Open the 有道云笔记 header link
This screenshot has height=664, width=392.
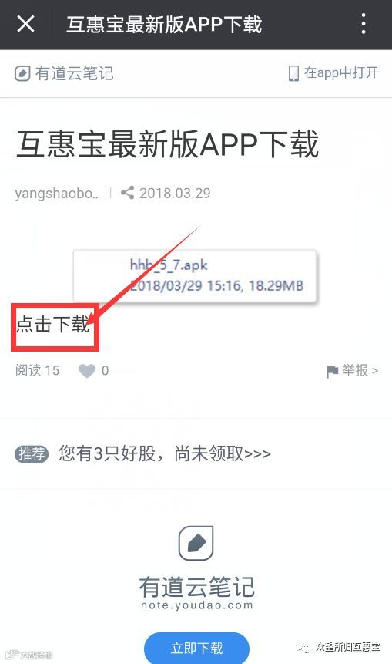(x=64, y=73)
